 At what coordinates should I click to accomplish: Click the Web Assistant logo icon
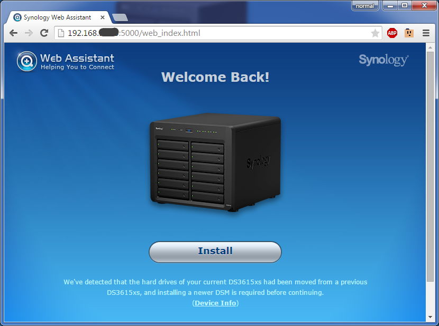pyautogui.click(x=26, y=61)
